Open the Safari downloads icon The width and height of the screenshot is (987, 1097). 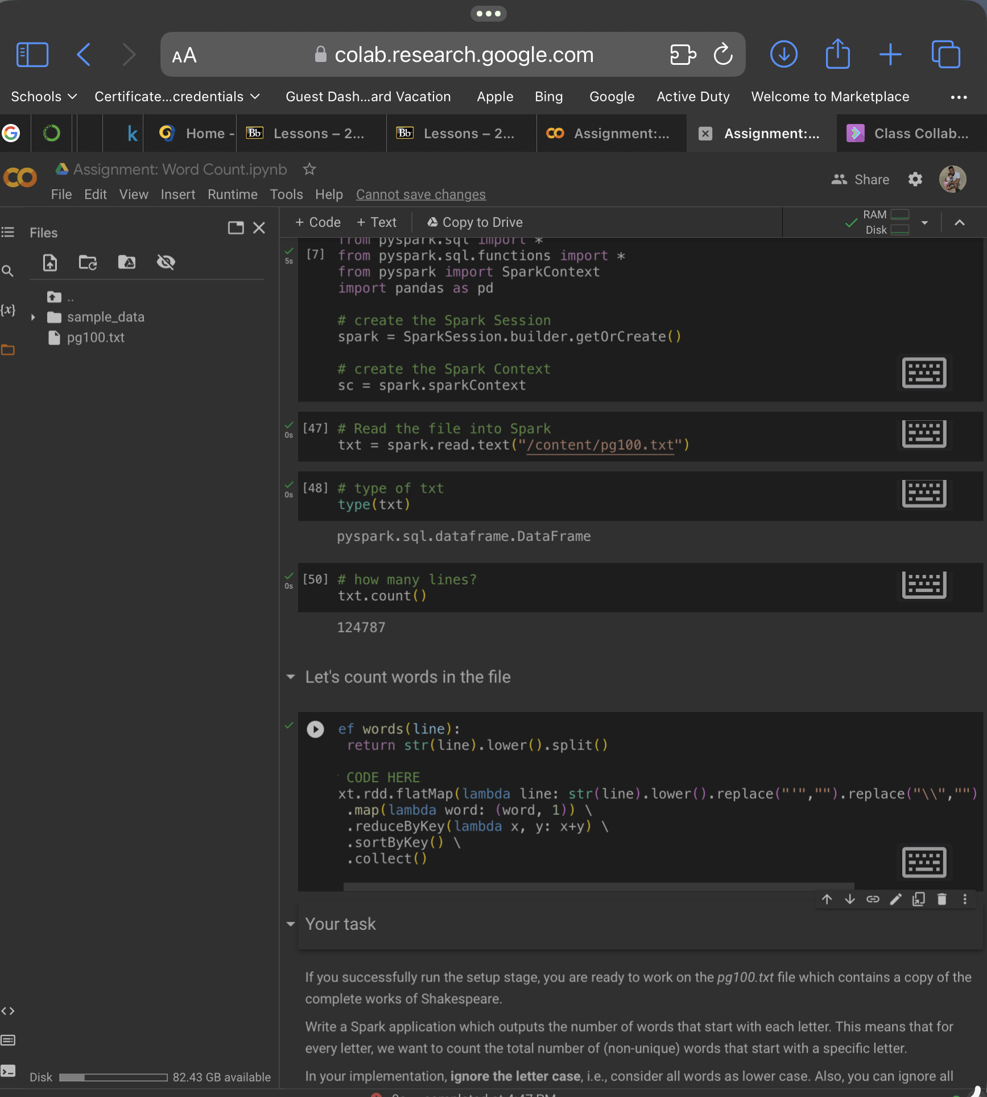point(783,55)
